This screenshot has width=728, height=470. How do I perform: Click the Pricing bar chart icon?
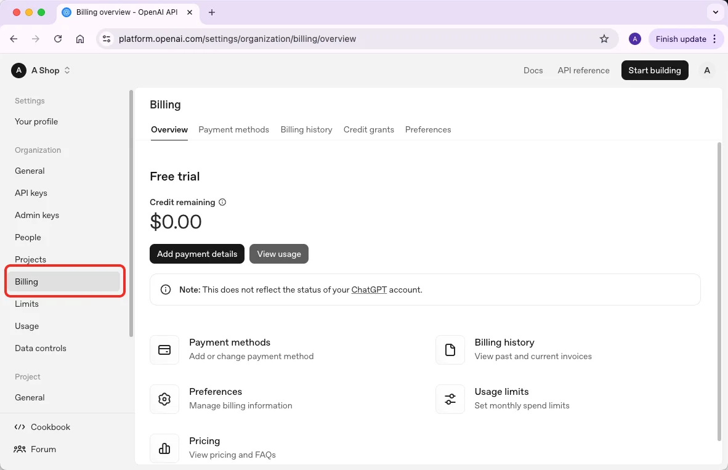pos(164,448)
